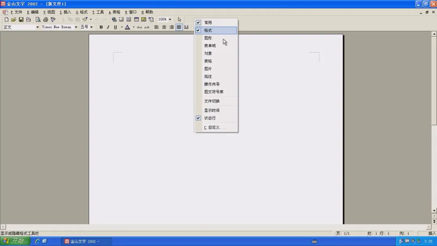Click the language bar keyboard icon on taskbar

(x=314, y=242)
